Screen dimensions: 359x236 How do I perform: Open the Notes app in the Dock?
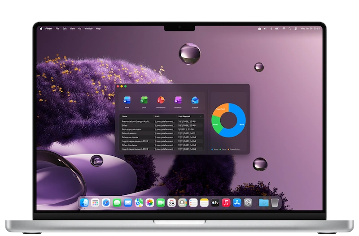coord(204,203)
